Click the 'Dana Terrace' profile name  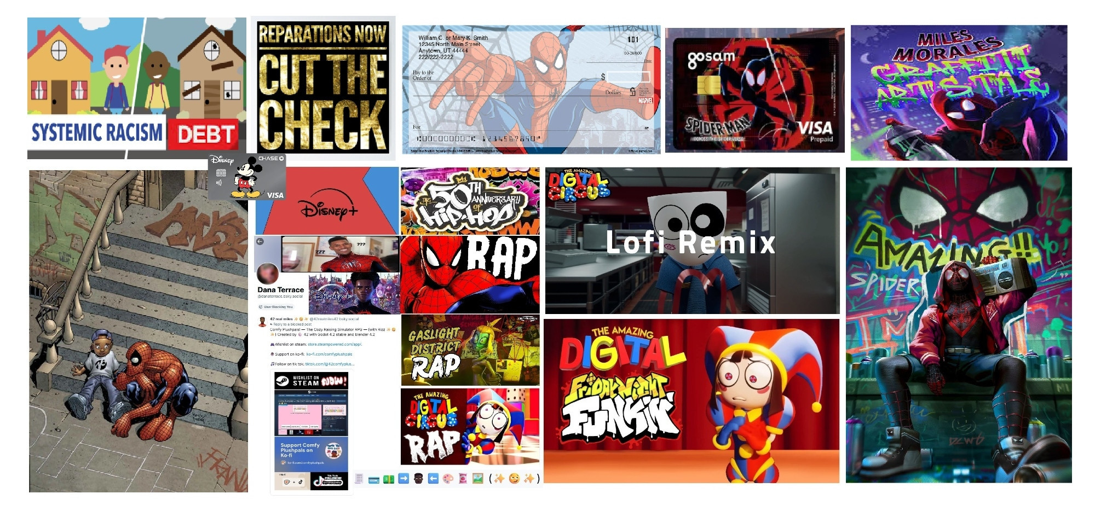(x=281, y=290)
